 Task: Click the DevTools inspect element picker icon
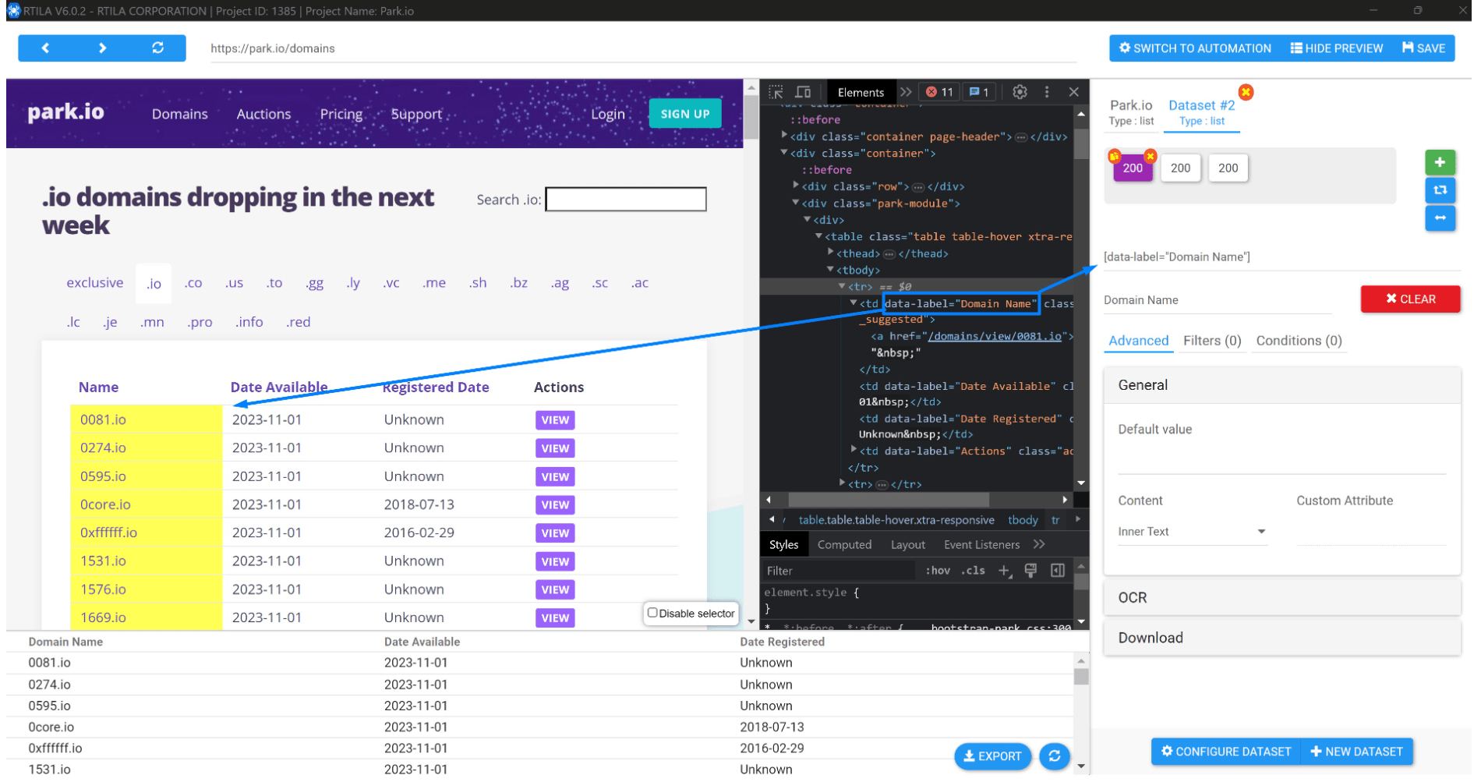(776, 92)
